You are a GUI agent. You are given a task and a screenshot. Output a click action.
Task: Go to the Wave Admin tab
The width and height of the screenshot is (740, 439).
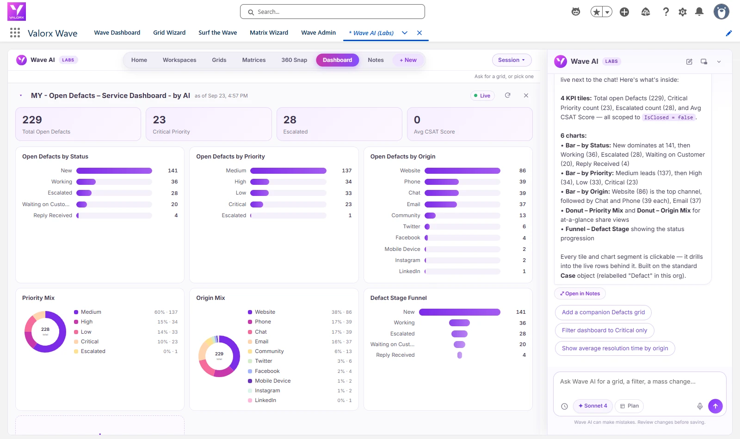[318, 33]
